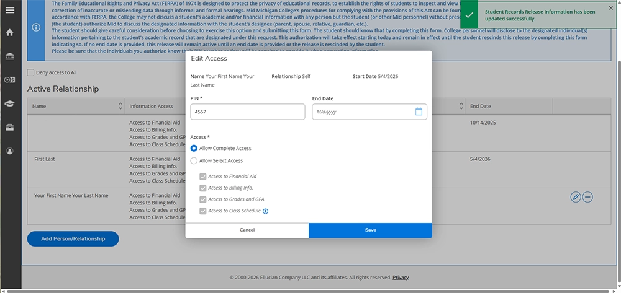This screenshot has width=621, height=293.
Task: Sort by the column left of End Date
Action: tap(461, 106)
